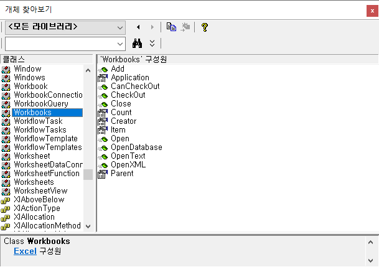Image resolution: width=379 pixels, height=267 pixels.
Task: Select the WorksheetView class
Action: coord(40,190)
